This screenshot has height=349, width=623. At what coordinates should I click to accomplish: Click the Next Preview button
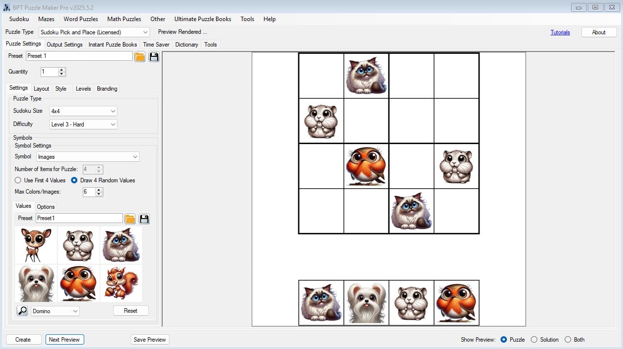65,339
